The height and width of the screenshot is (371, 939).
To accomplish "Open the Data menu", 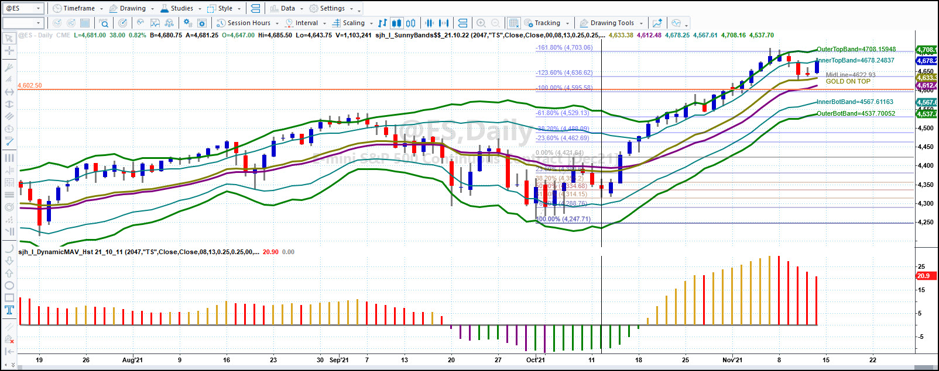I will pos(287,8).
